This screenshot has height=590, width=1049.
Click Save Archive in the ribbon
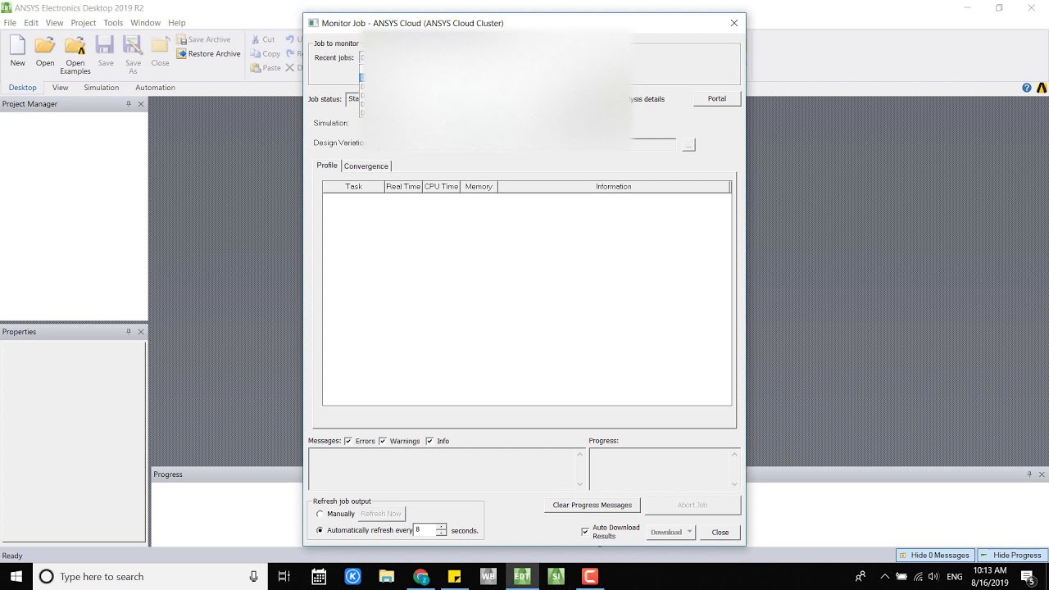click(204, 39)
